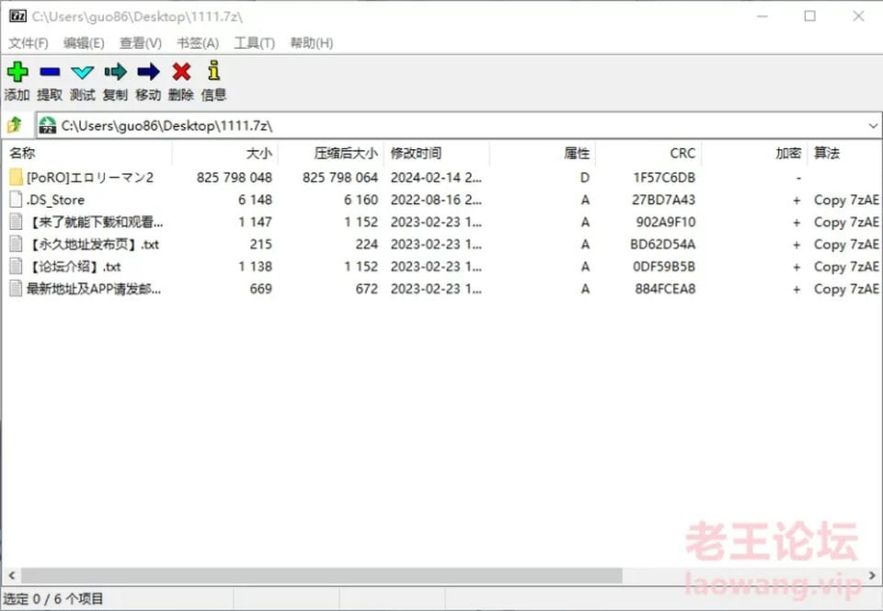This screenshot has width=883, height=611.
Task: Click the 7-Zip logo in the title bar
Action: coord(17,16)
